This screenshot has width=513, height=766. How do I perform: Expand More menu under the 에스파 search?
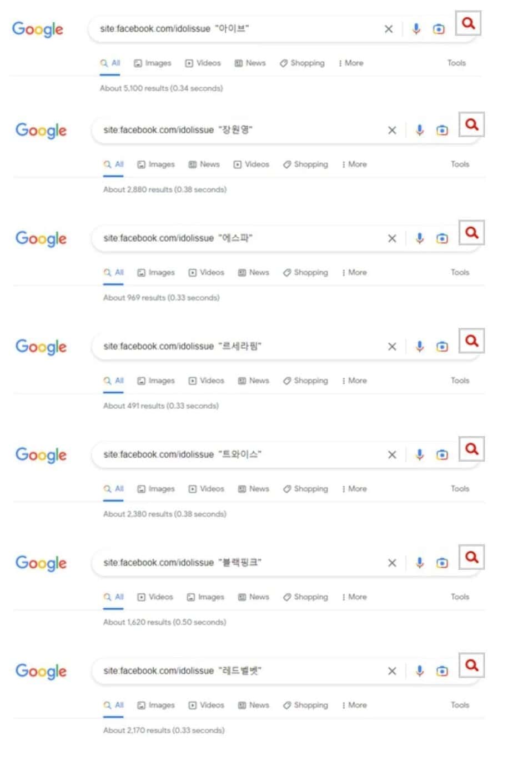354,273
